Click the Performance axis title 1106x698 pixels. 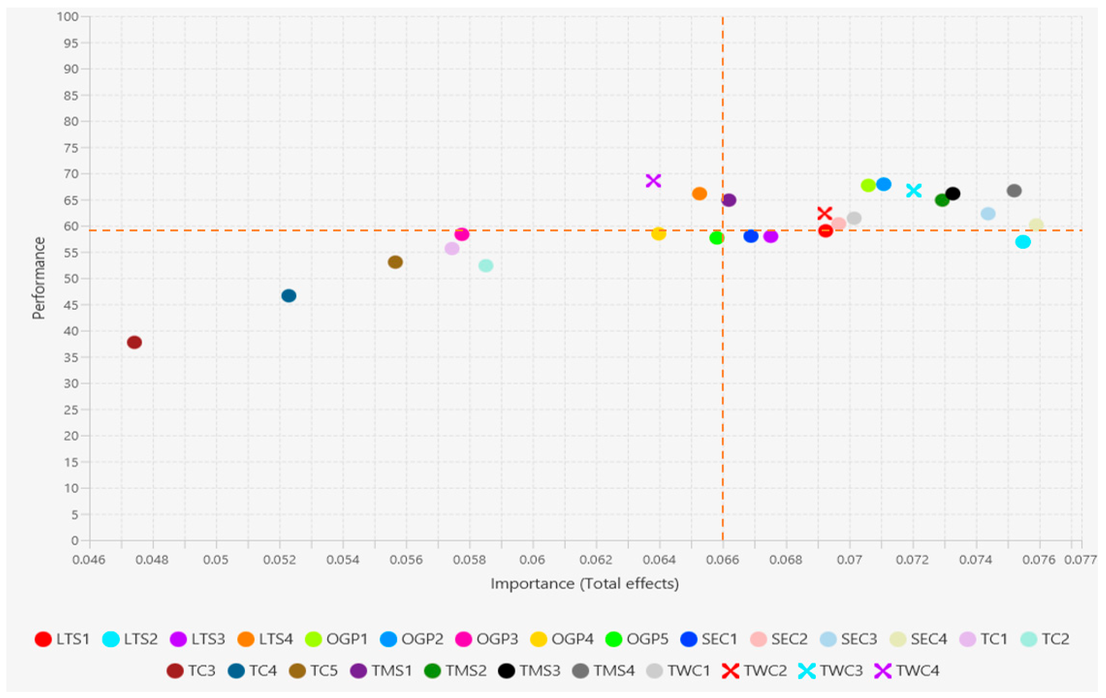(x=39, y=278)
